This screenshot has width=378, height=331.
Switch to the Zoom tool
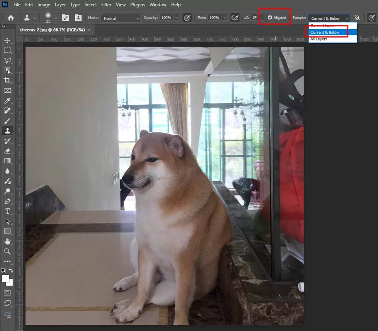[x=7, y=251]
